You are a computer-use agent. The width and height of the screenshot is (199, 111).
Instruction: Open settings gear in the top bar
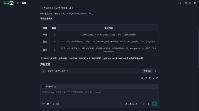click(186, 3)
